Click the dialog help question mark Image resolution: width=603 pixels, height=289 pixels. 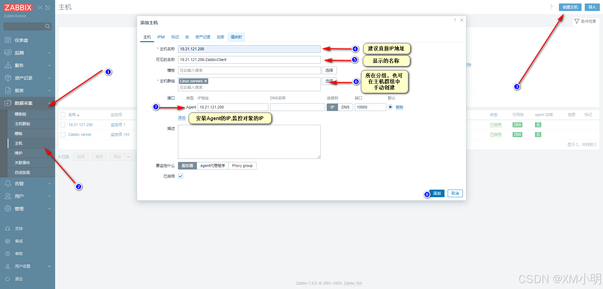coord(455,20)
